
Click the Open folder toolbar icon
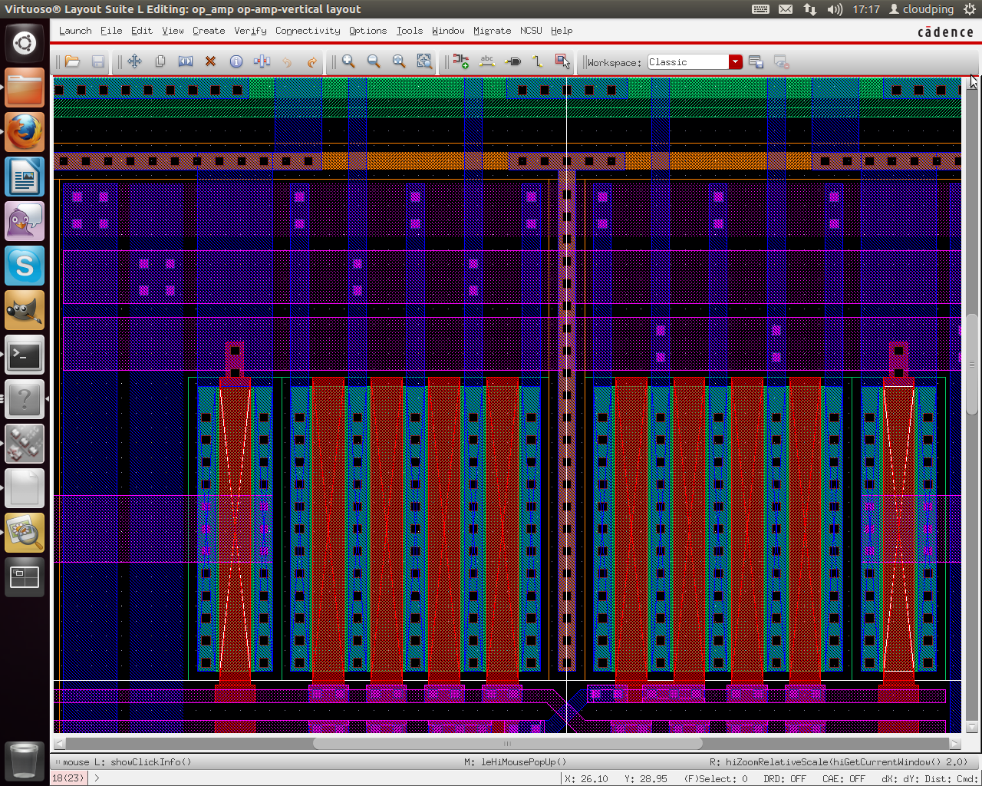(x=73, y=61)
